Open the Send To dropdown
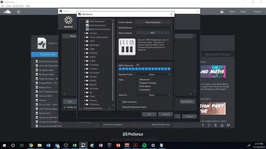 [153, 95]
